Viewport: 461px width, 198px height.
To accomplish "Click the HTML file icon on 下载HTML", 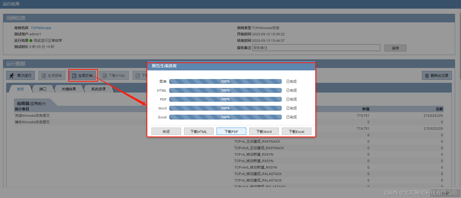I will [105, 76].
